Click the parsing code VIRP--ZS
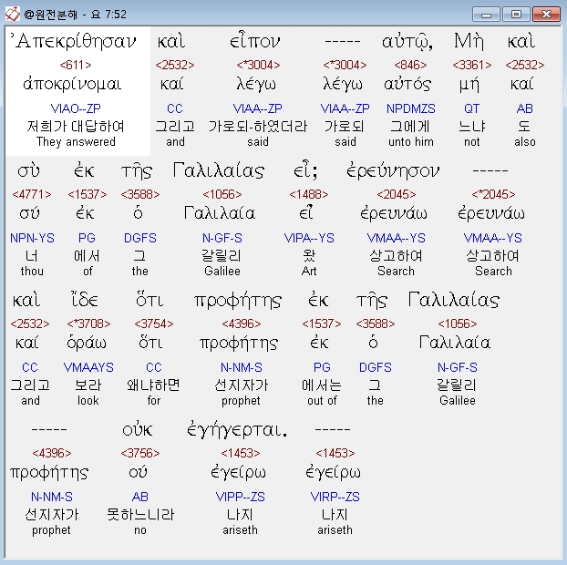Viewport: 567px width, 565px height. [335, 497]
